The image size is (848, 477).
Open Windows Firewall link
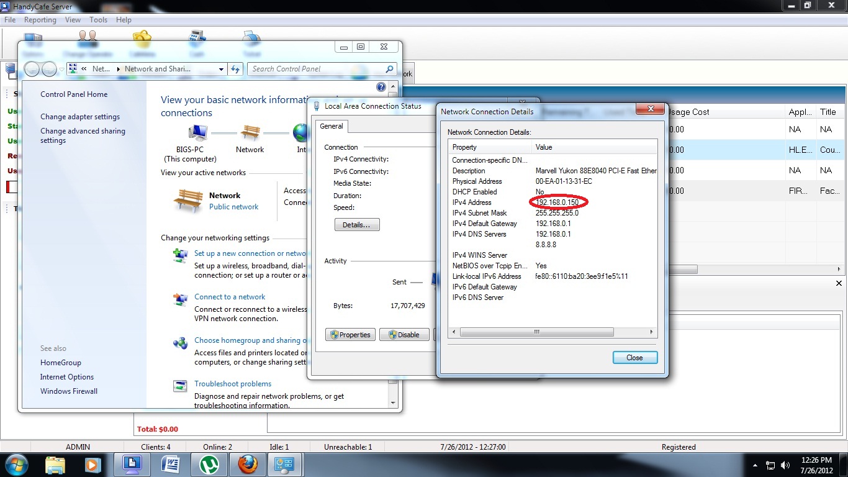pyautogui.click(x=69, y=391)
